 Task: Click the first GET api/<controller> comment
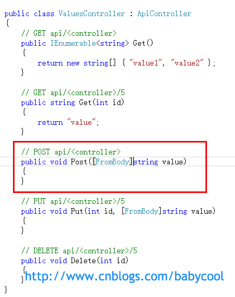pos(69,33)
